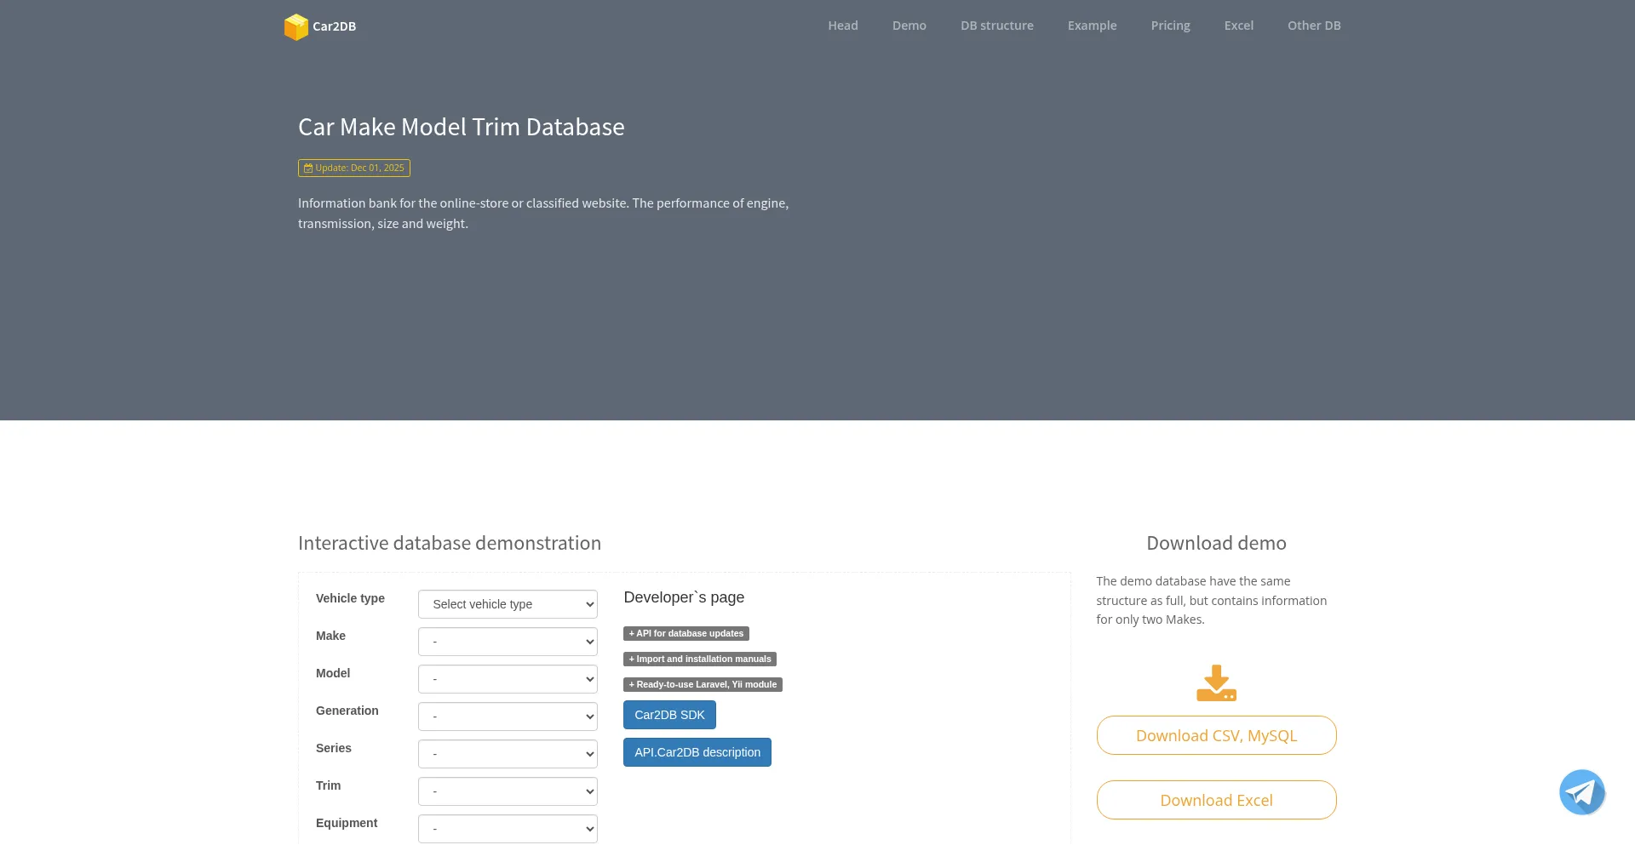This screenshot has height=845, width=1635.
Task: Open the Model select box
Action: (508, 679)
